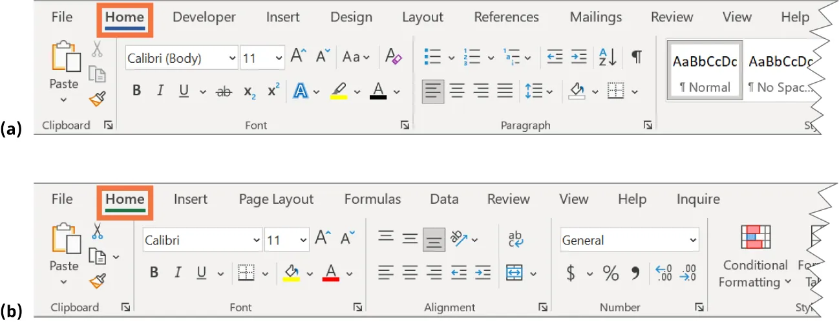Click the Clear All Formatting eraser icon
Image resolution: width=839 pixels, height=324 pixels.
point(393,57)
